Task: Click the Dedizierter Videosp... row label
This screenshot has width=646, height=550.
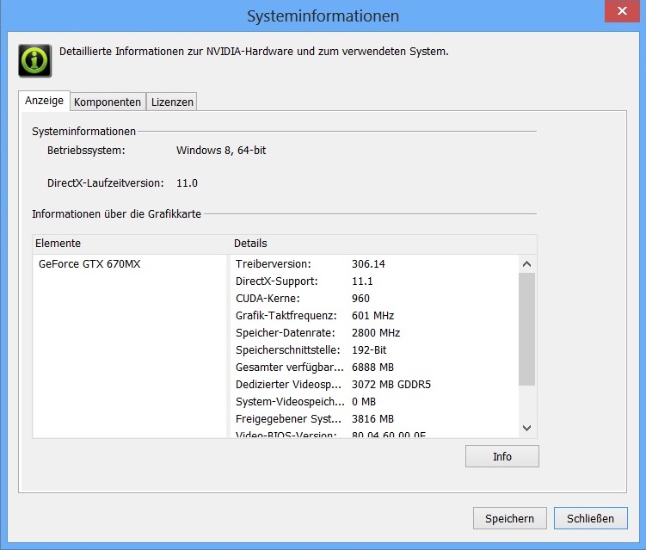Action: tap(288, 385)
